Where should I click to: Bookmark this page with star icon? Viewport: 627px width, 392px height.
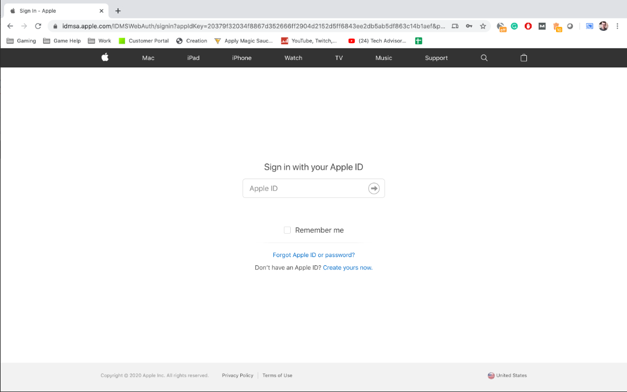click(483, 26)
